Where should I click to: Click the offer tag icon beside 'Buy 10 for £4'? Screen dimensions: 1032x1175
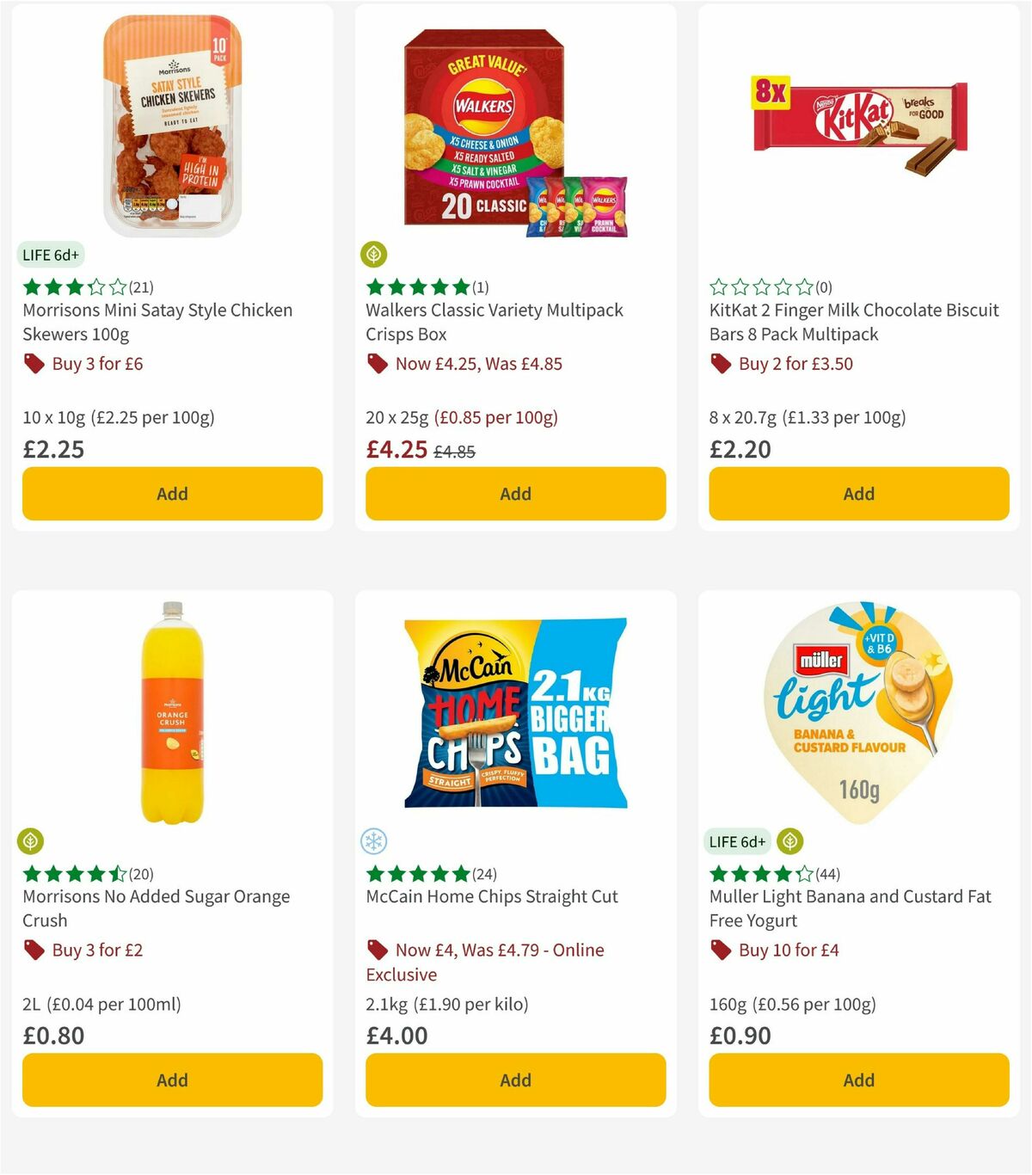(719, 950)
